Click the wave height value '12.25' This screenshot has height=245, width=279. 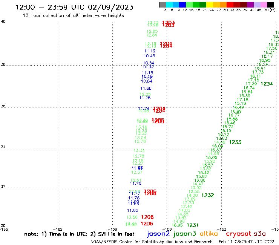point(145,94)
